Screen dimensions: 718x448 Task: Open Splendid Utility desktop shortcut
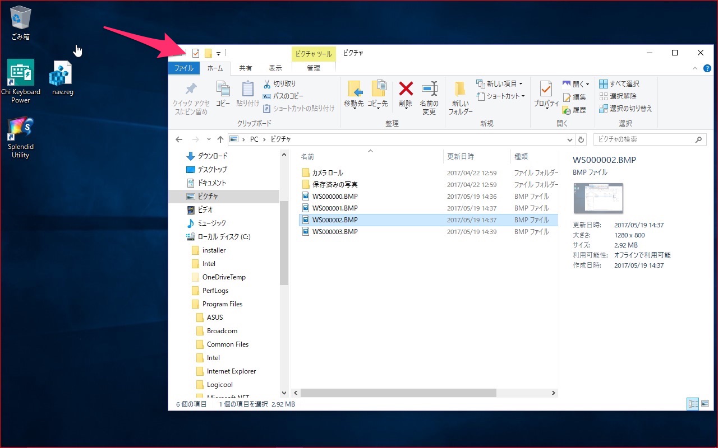tap(20, 137)
